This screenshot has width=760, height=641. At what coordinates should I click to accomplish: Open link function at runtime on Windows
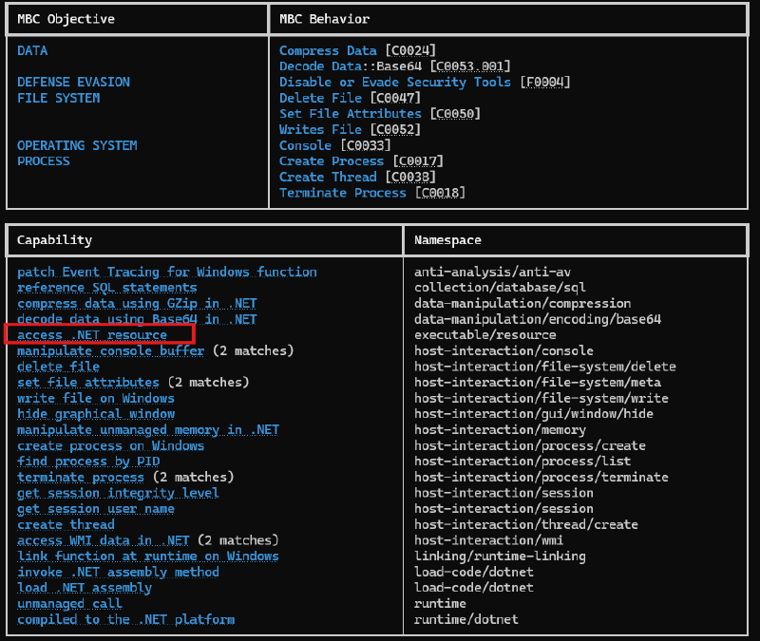(x=148, y=556)
